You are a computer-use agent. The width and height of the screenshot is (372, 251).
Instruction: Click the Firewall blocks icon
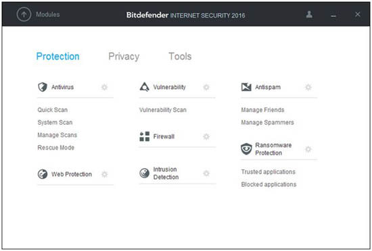pyautogui.click(x=145, y=136)
